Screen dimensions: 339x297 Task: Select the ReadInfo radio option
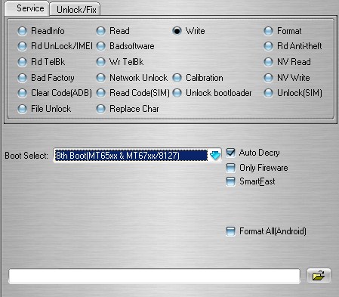[22, 31]
